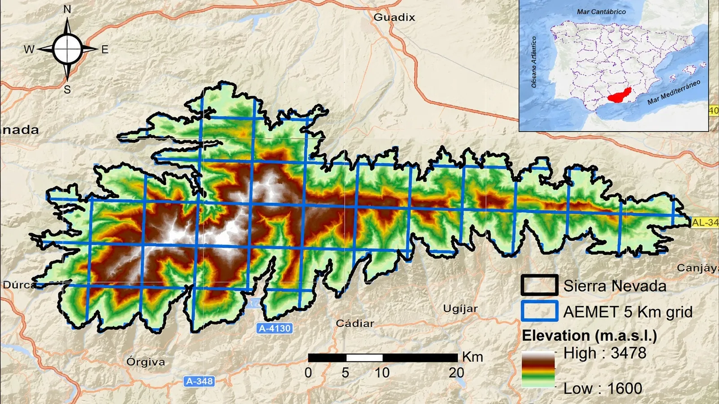This screenshot has height=404, width=719.
Task: Click the A-4130 road shield
Action: [x=275, y=329]
